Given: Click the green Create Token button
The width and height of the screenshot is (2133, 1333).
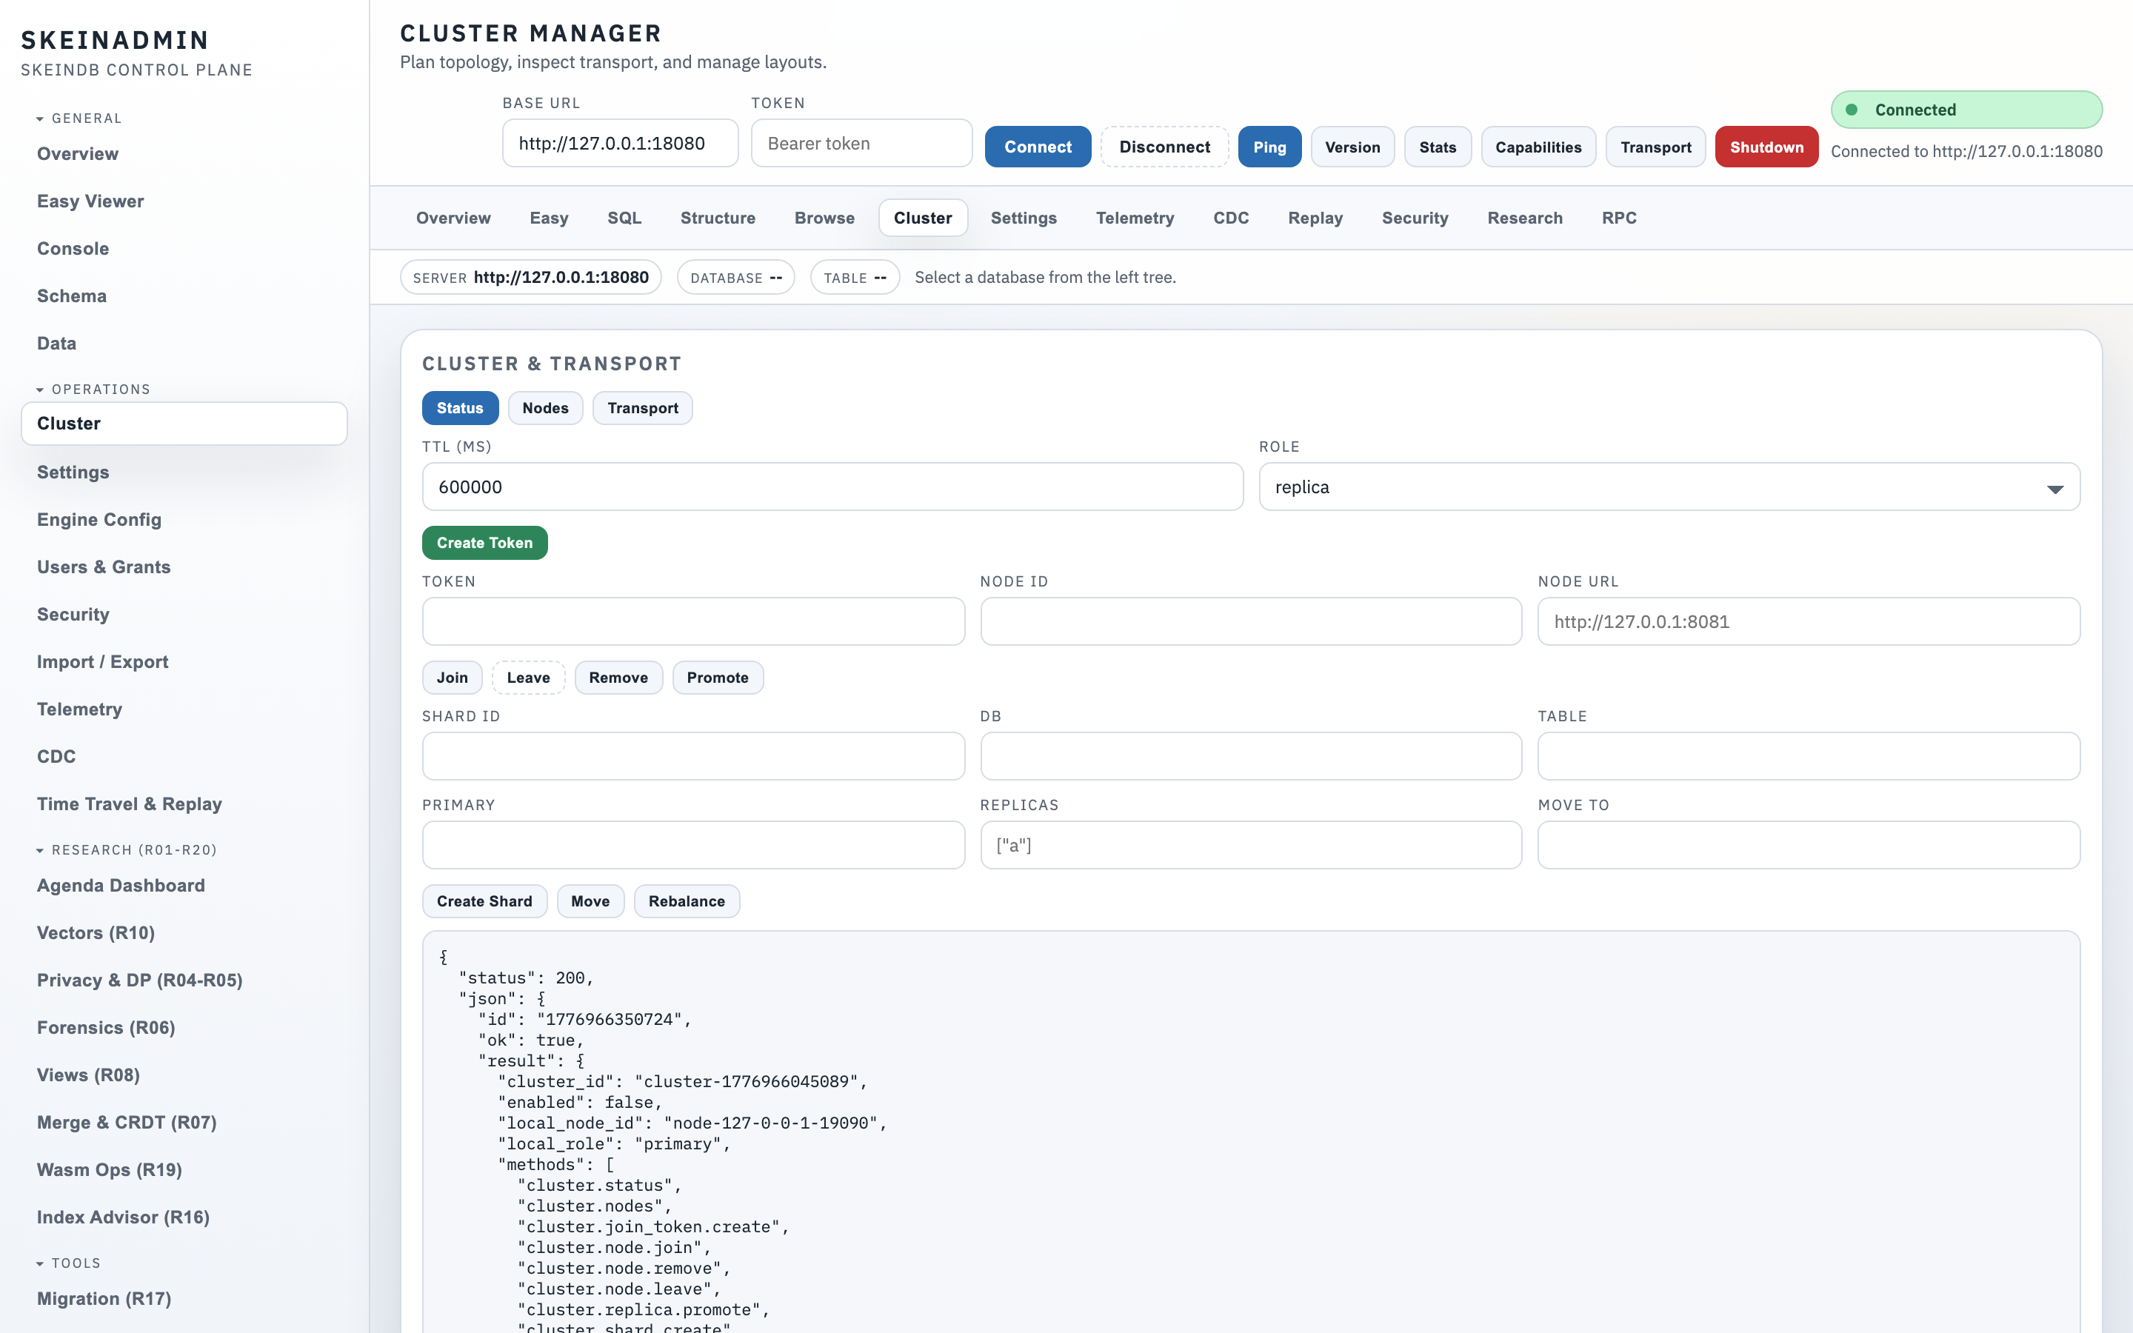Looking at the screenshot, I should coord(485,543).
